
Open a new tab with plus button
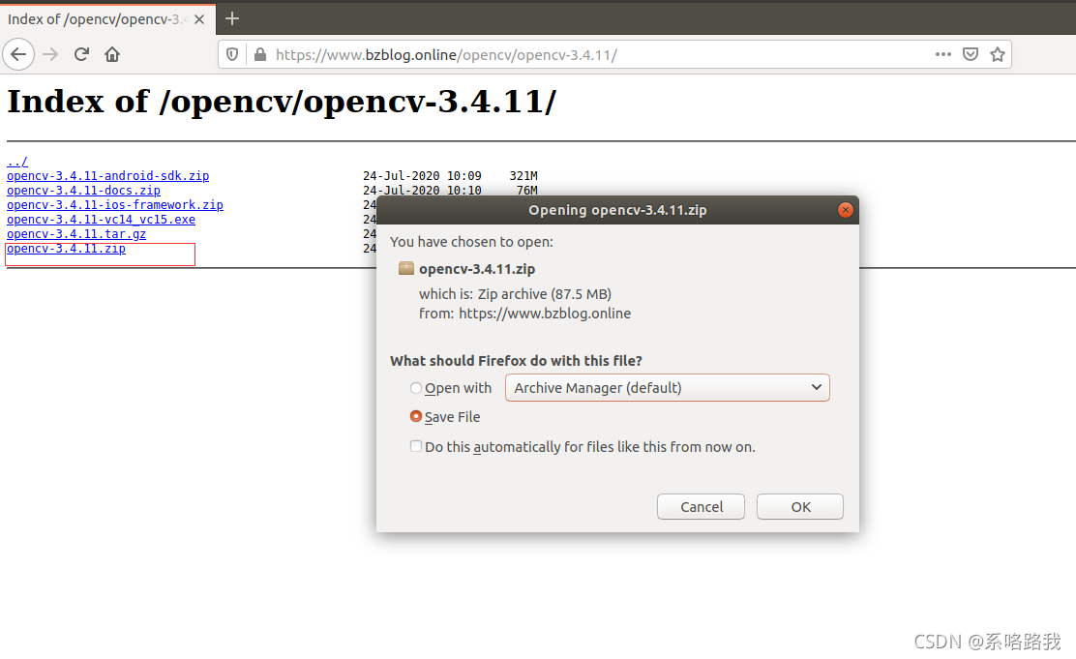[232, 18]
